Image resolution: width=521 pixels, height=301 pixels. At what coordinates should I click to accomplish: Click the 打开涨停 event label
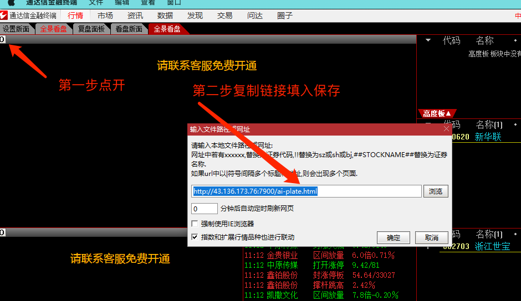tap(328, 266)
